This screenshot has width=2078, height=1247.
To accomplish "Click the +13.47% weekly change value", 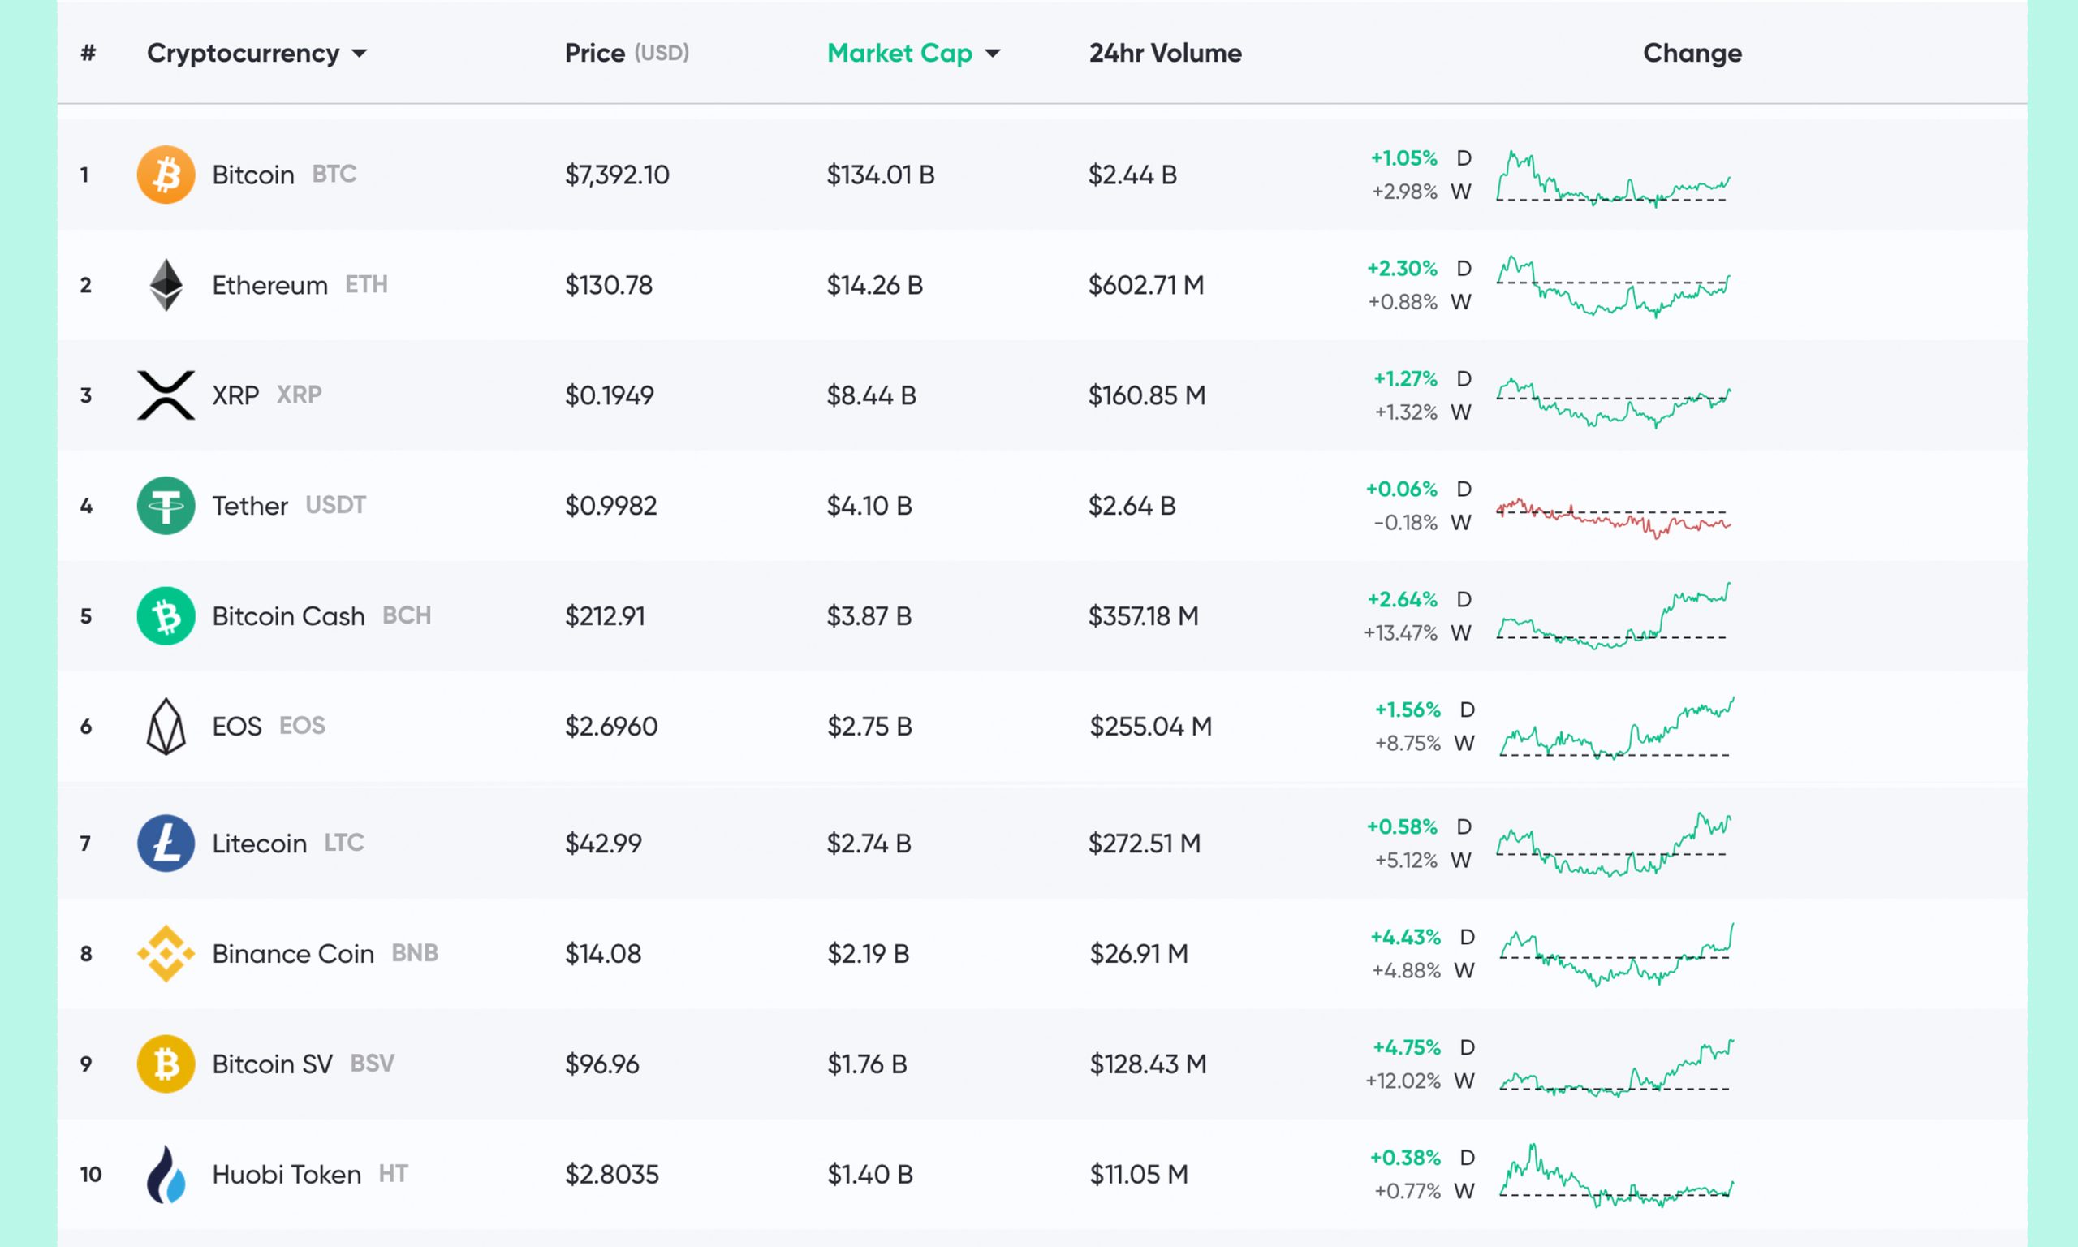I will point(1400,632).
